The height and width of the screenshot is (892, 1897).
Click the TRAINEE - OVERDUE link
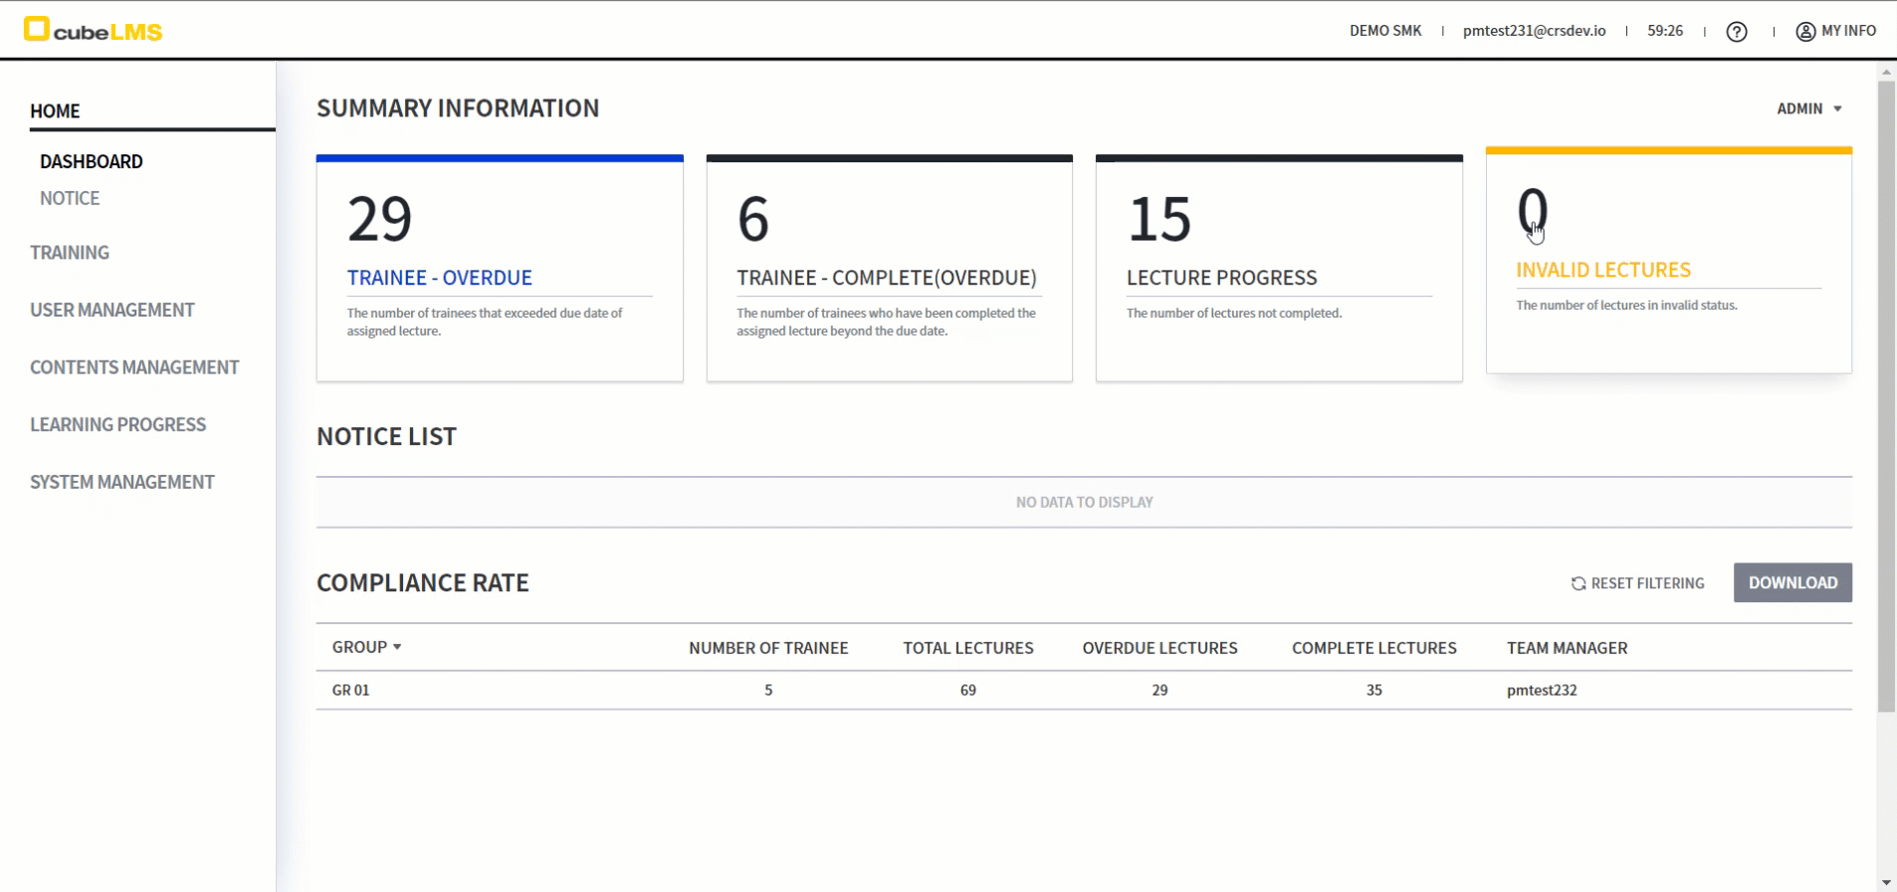pos(439,278)
